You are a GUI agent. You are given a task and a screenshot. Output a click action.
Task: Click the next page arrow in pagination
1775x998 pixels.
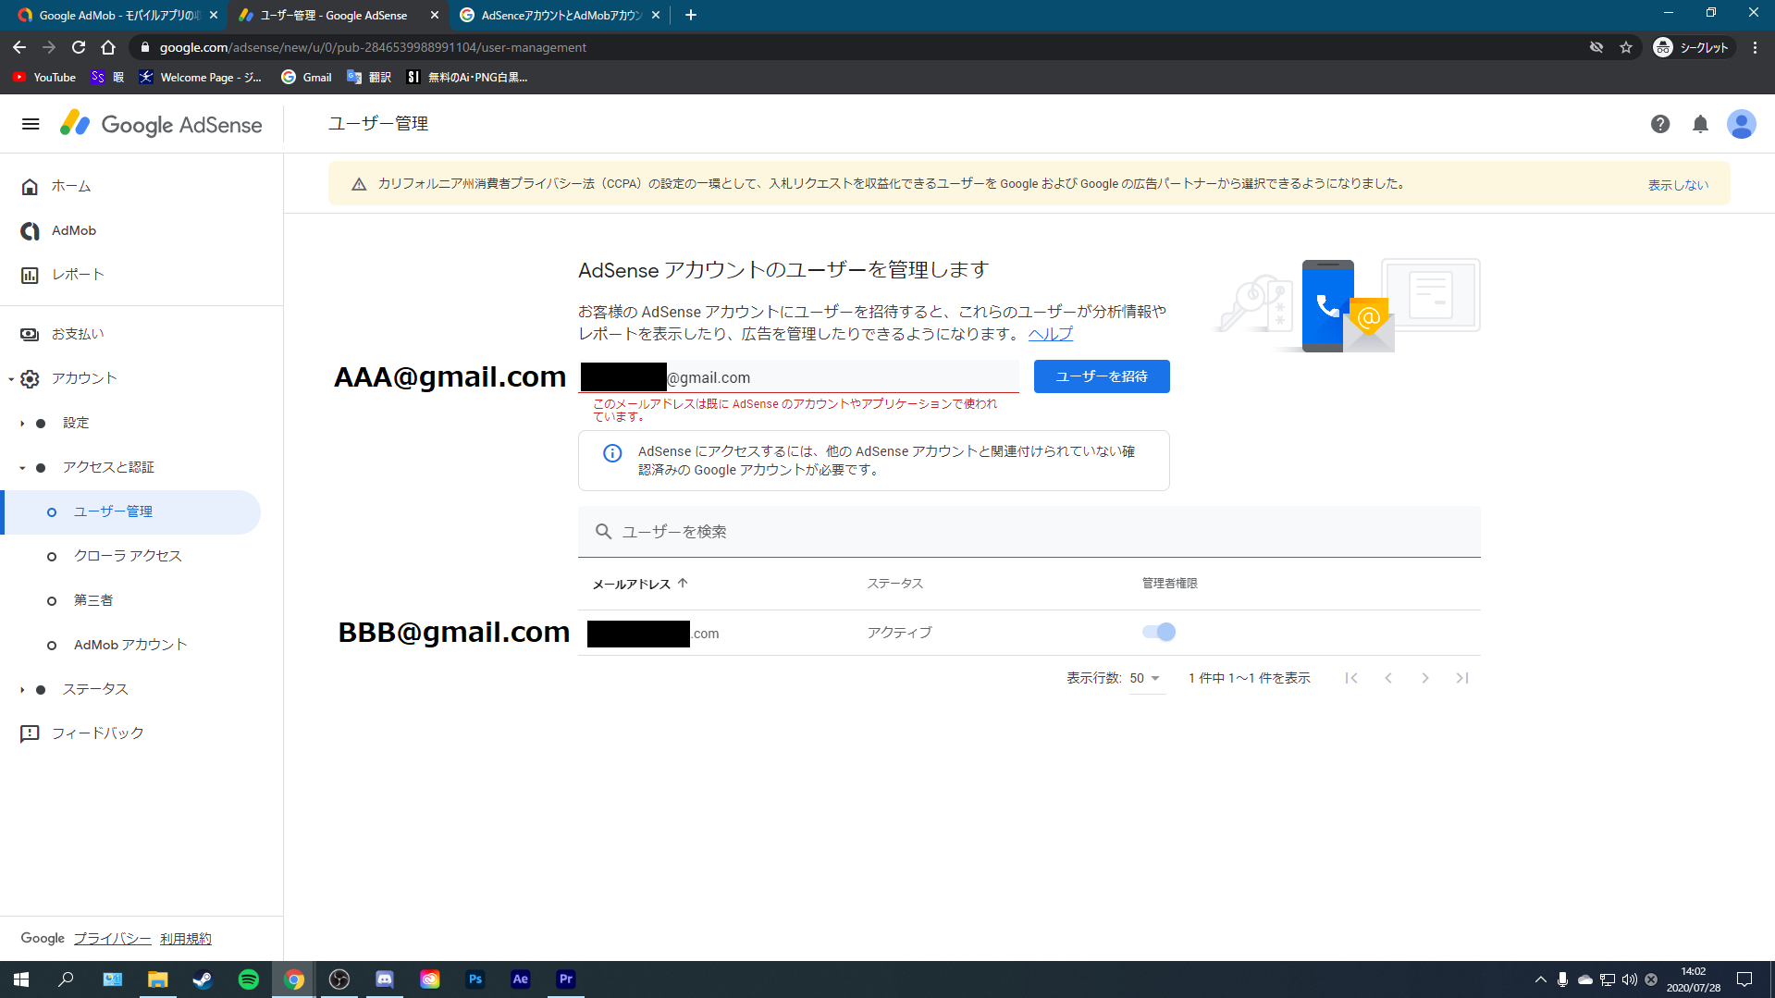pos(1425,678)
